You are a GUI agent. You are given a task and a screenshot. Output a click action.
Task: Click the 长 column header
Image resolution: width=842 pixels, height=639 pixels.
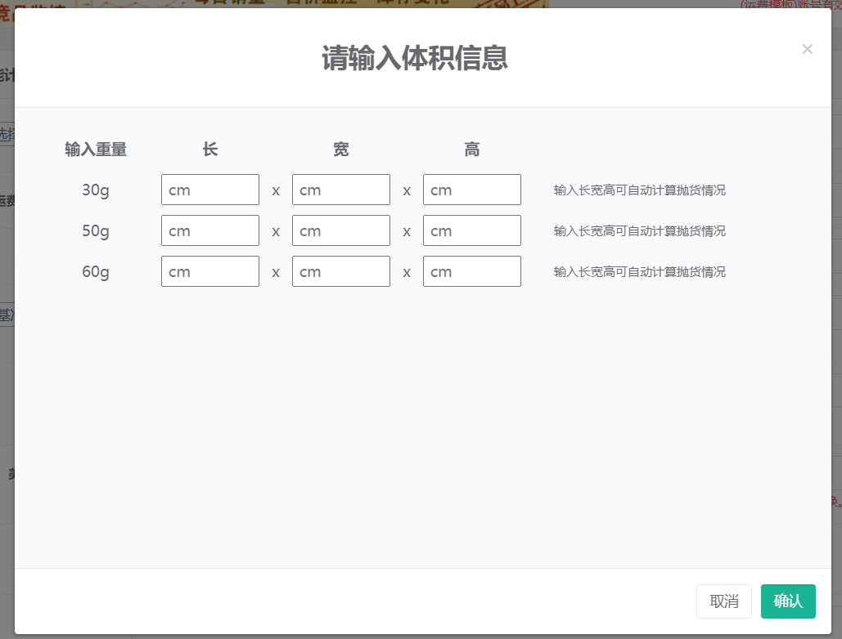tap(210, 149)
